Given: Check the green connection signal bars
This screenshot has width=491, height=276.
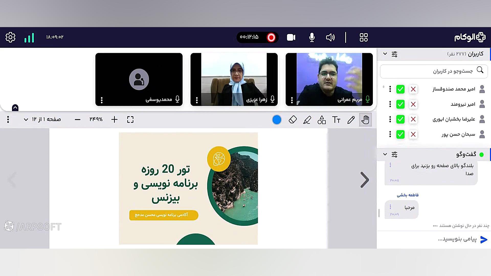Looking at the screenshot, I should [x=29, y=38].
